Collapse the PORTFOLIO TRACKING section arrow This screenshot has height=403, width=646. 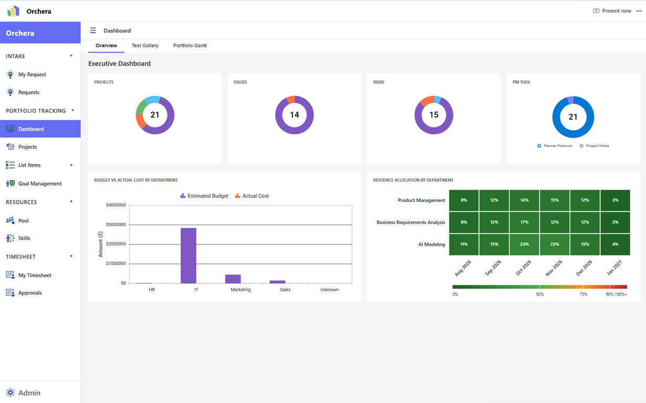coord(72,111)
